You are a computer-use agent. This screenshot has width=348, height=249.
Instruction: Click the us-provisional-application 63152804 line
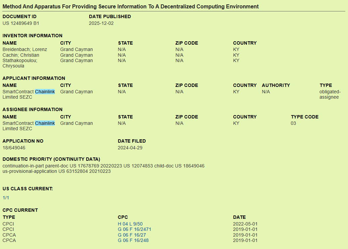point(57,171)
